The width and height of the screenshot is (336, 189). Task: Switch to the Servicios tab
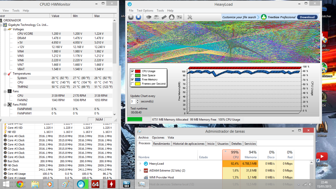[250, 144]
